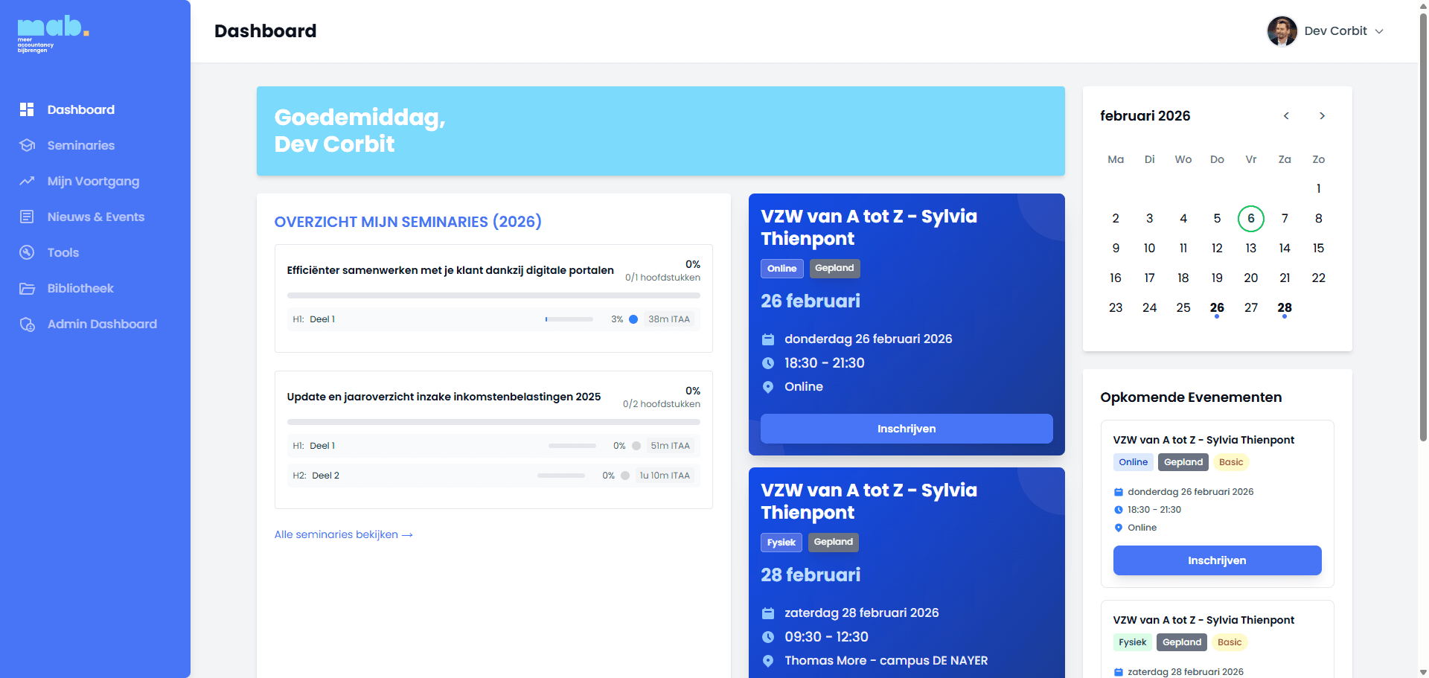Open Nieuws & Events via its newspaper icon
This screenshot has height=678, width=1429.
pos(27,217)
